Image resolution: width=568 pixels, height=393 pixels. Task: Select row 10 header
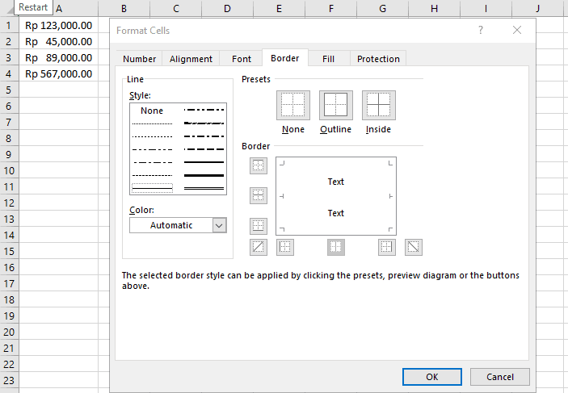9,171
